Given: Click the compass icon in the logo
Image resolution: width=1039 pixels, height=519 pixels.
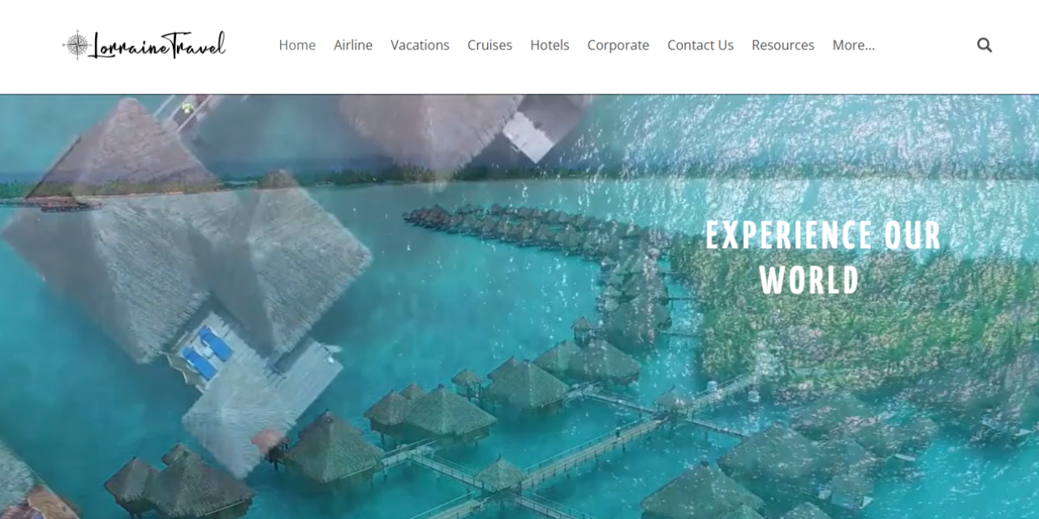Looking at the screenshot, I should (x=77, y=45).
